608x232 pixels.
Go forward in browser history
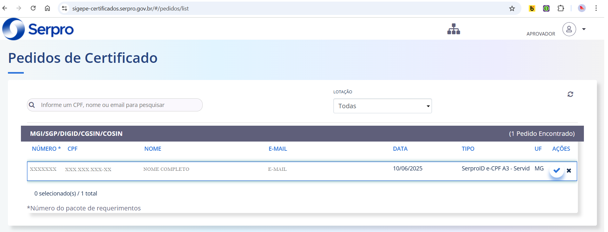[19, 8]
